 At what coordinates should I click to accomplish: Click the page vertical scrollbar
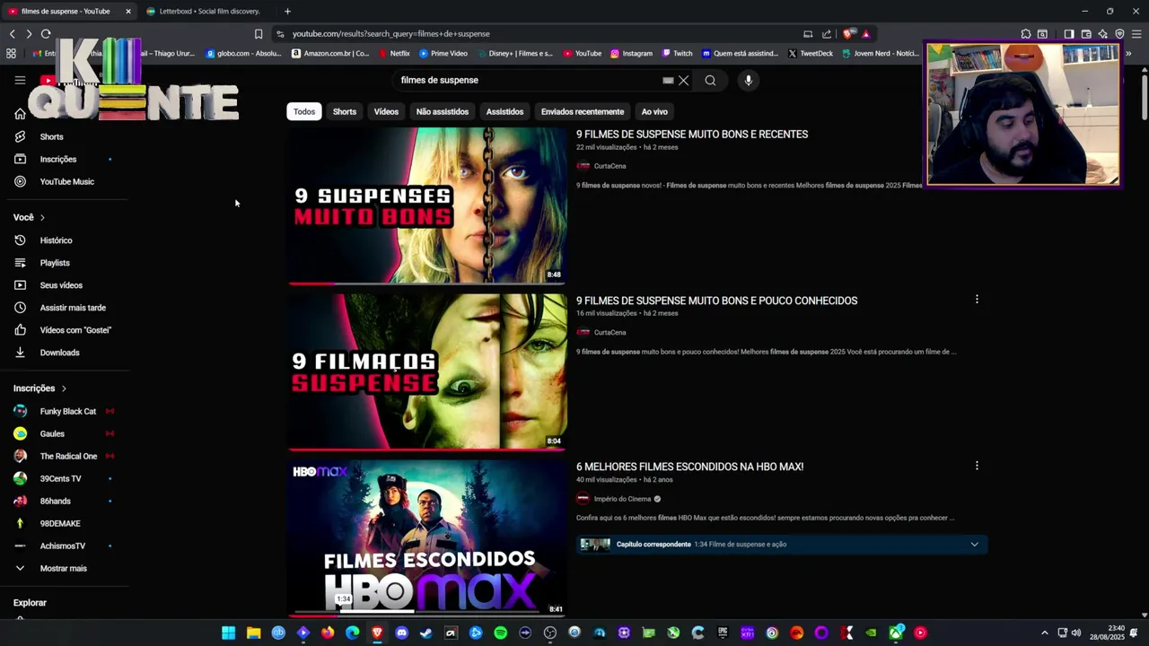[1144, 99]
